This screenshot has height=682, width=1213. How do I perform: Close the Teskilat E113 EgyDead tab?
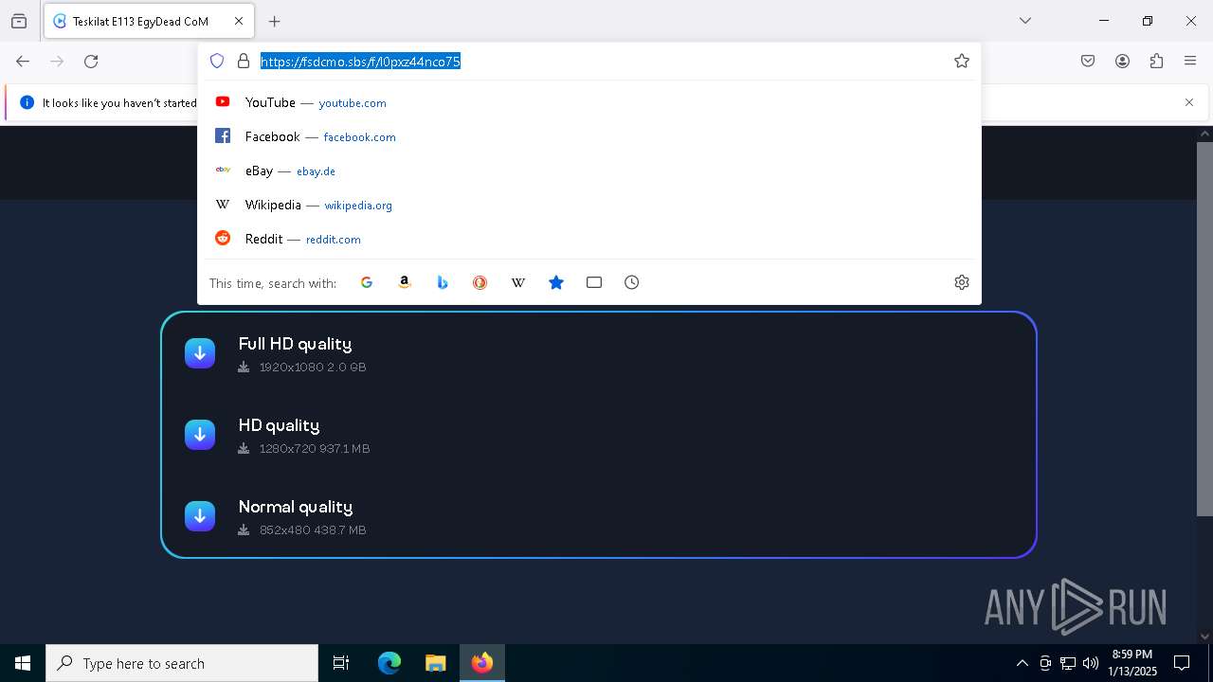pyautogui.click(x=239, y=21)
